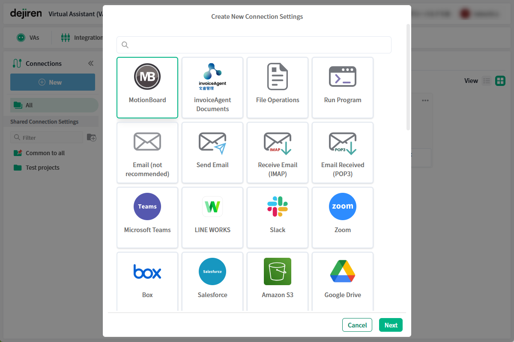Select the Microsoft Teams icon

(147, 206)
